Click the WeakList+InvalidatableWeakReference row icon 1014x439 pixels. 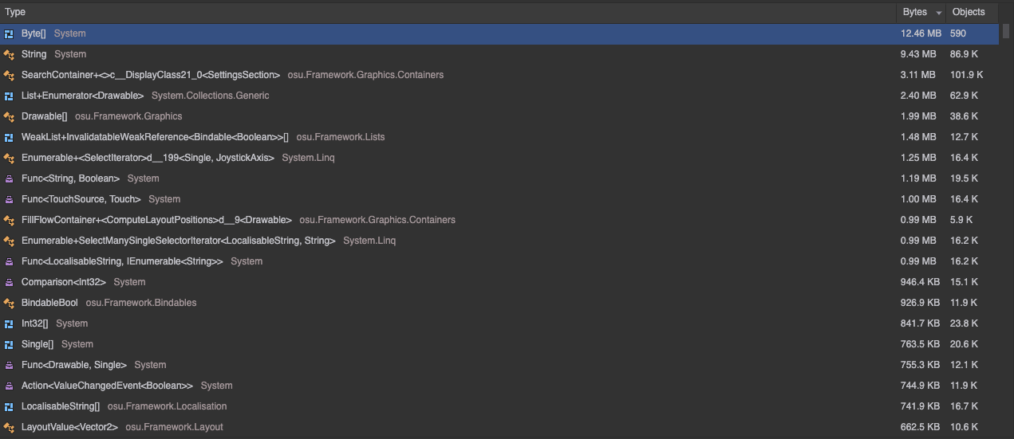tap(9, 137)
